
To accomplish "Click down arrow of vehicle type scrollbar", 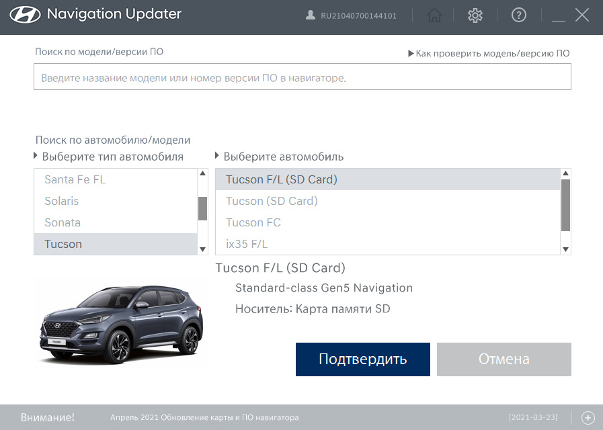I will [202, 250].
